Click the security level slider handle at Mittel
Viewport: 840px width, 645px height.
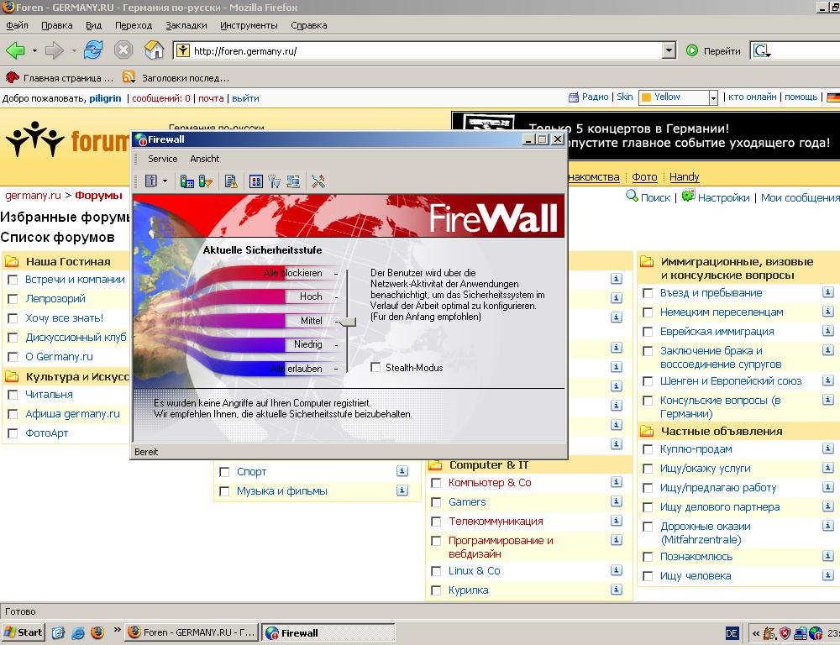point(349,322)
